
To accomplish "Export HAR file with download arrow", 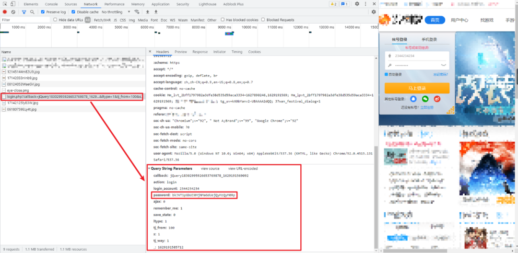I will pyautogui.click(x=156, y=12).
